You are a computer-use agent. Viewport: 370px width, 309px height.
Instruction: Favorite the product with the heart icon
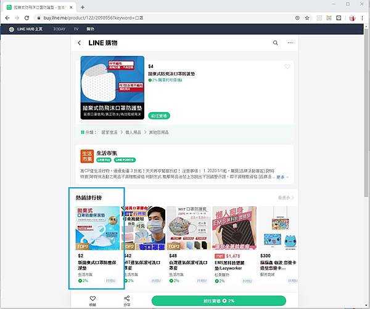[287, 66]
